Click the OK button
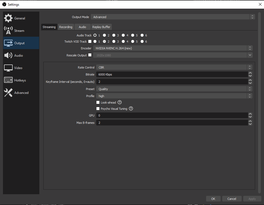The width and height of the screenshot is (264, 205). point(213,199)
